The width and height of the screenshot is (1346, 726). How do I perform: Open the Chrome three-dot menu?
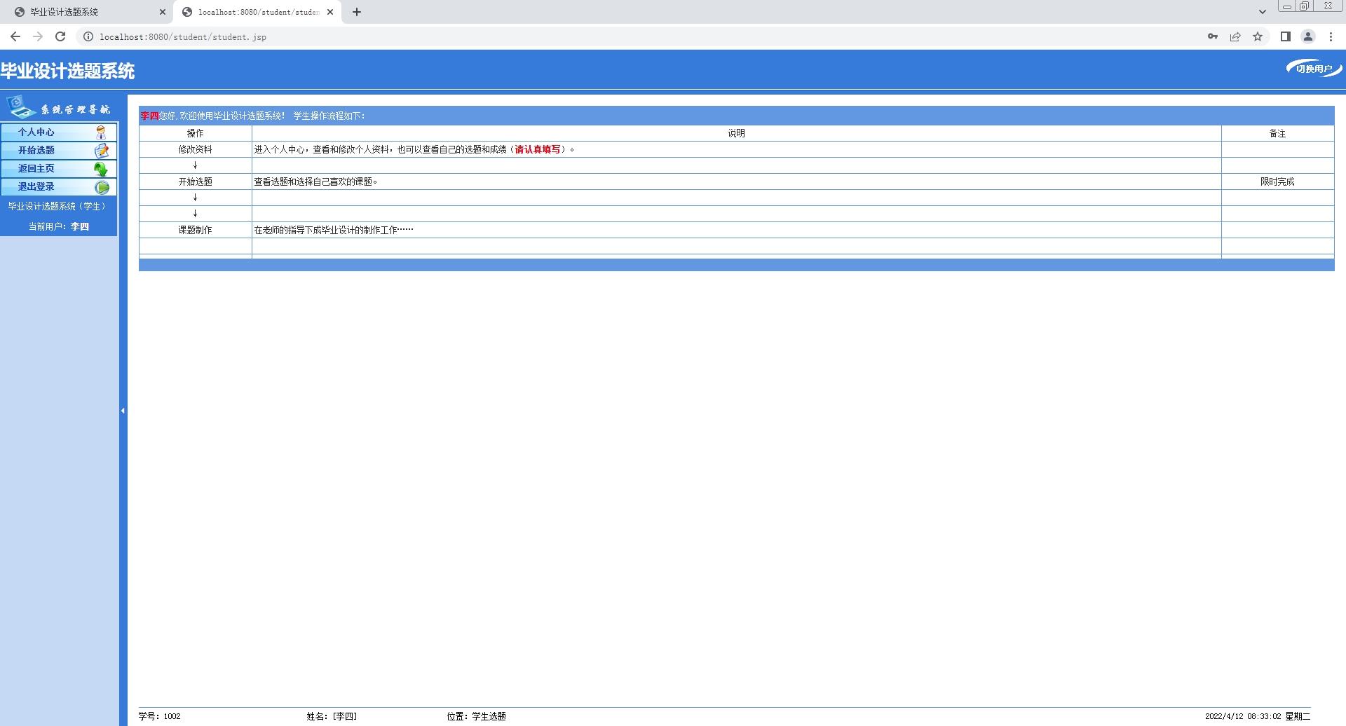pyautogui.click(x=1331, y=36)
